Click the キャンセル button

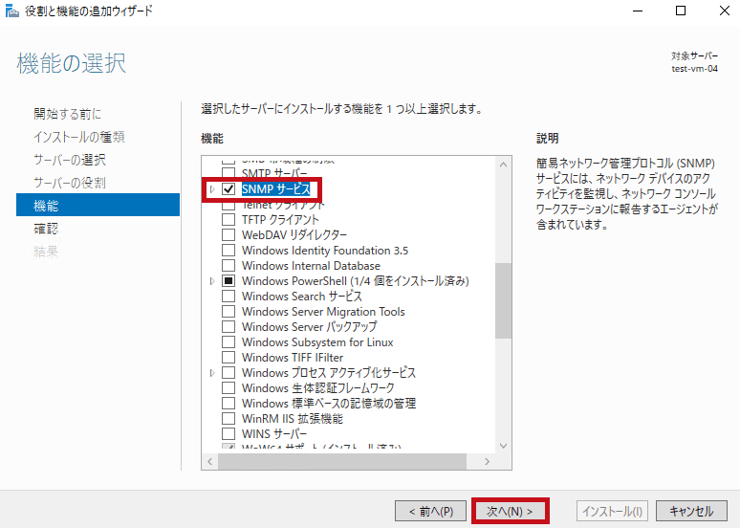[x=691, y=512]
